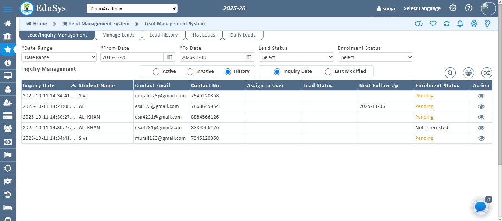Open the chat bubble widget
This screenshot has height=221, width=502.
coord(481,207)
